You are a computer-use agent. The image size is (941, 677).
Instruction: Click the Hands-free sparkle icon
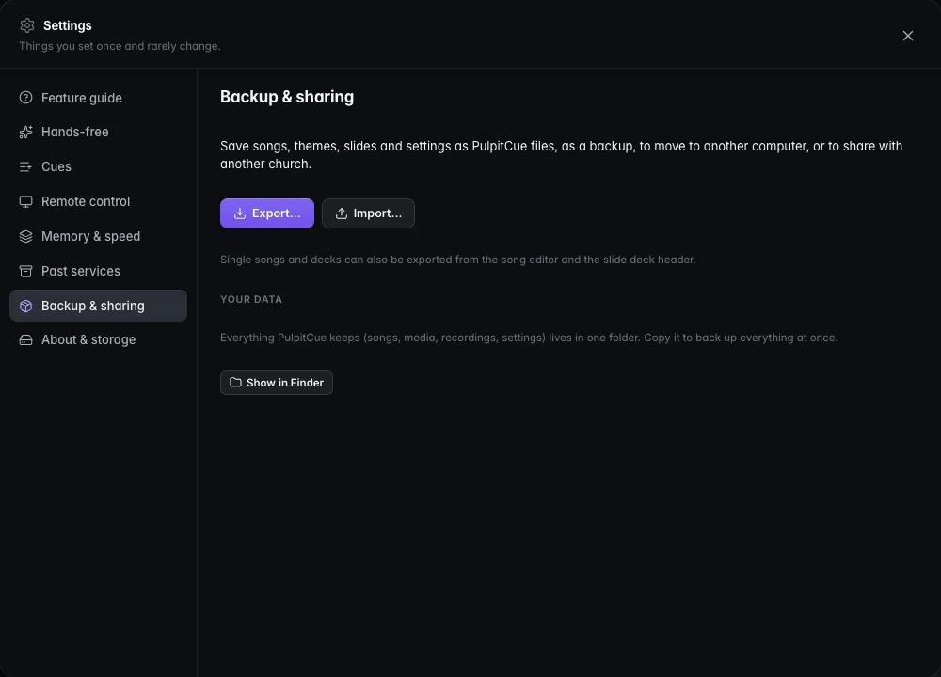point(25,132)
